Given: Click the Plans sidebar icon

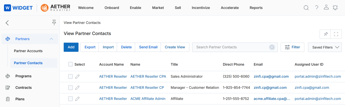Looking at the screenshot, I should point(8,99).
